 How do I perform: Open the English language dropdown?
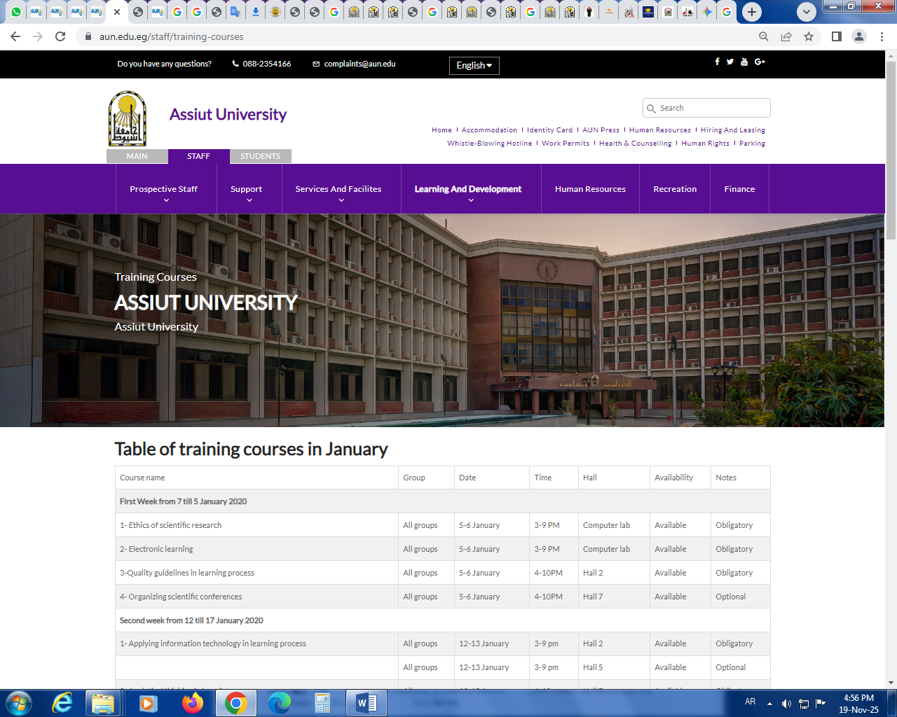click(x=474, y=65)
